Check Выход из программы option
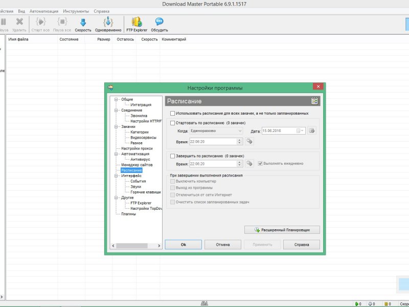Screen dimensions: 409x307 click(172, 188)
